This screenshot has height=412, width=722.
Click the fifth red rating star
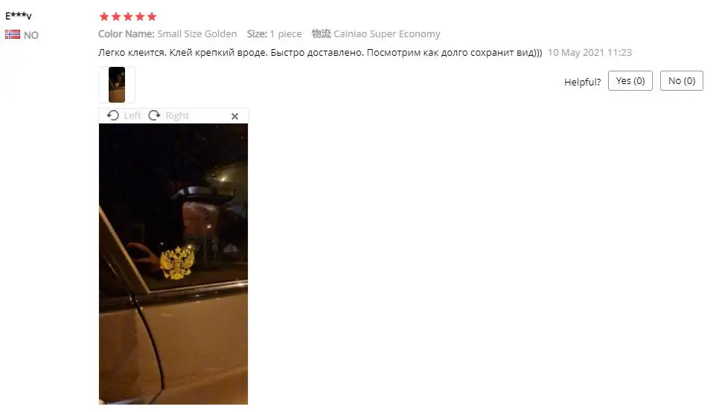[x=152, y=17]
